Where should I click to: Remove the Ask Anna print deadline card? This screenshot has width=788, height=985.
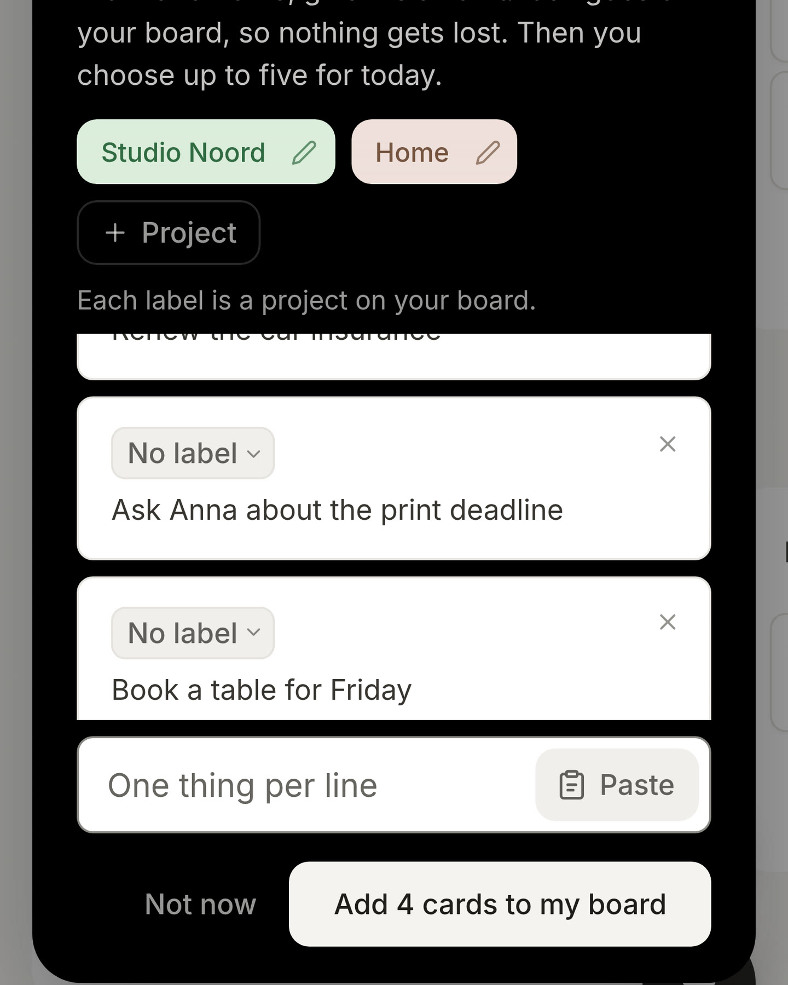(x=668, y=444)
